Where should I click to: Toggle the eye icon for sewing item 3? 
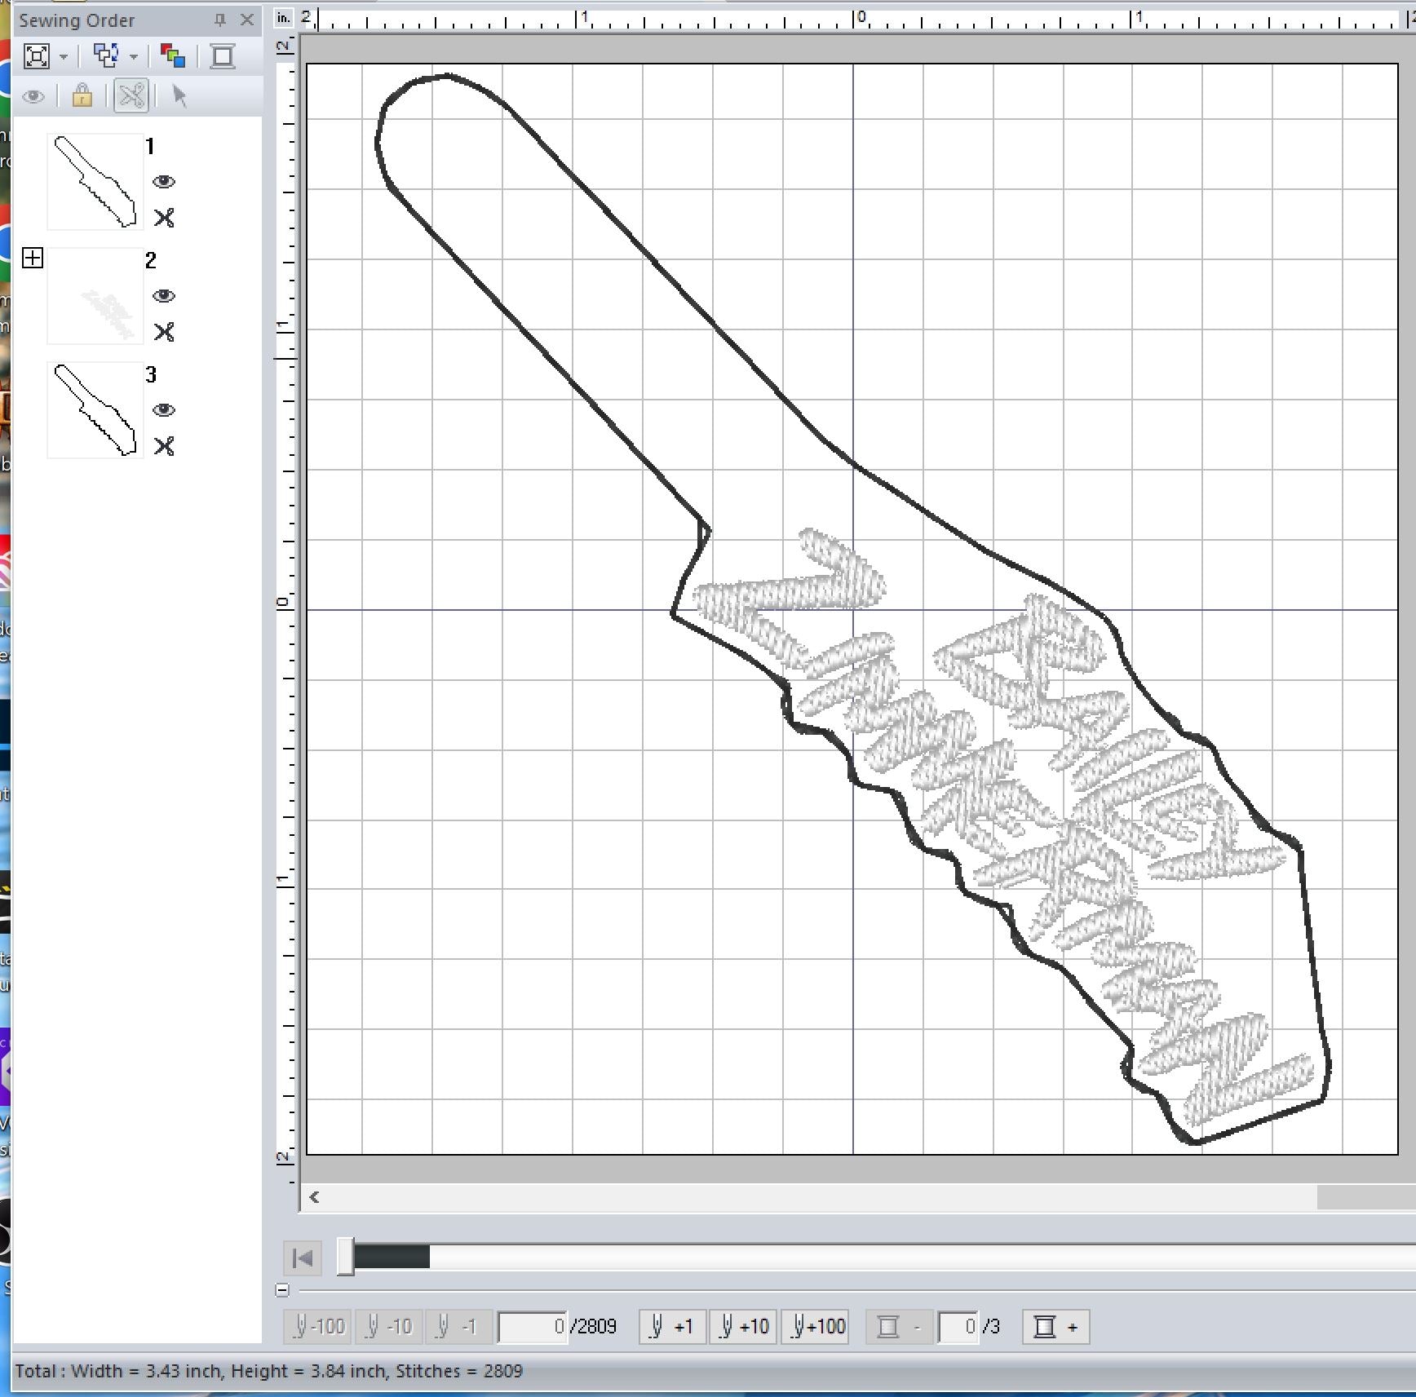[x=164, y=410]
